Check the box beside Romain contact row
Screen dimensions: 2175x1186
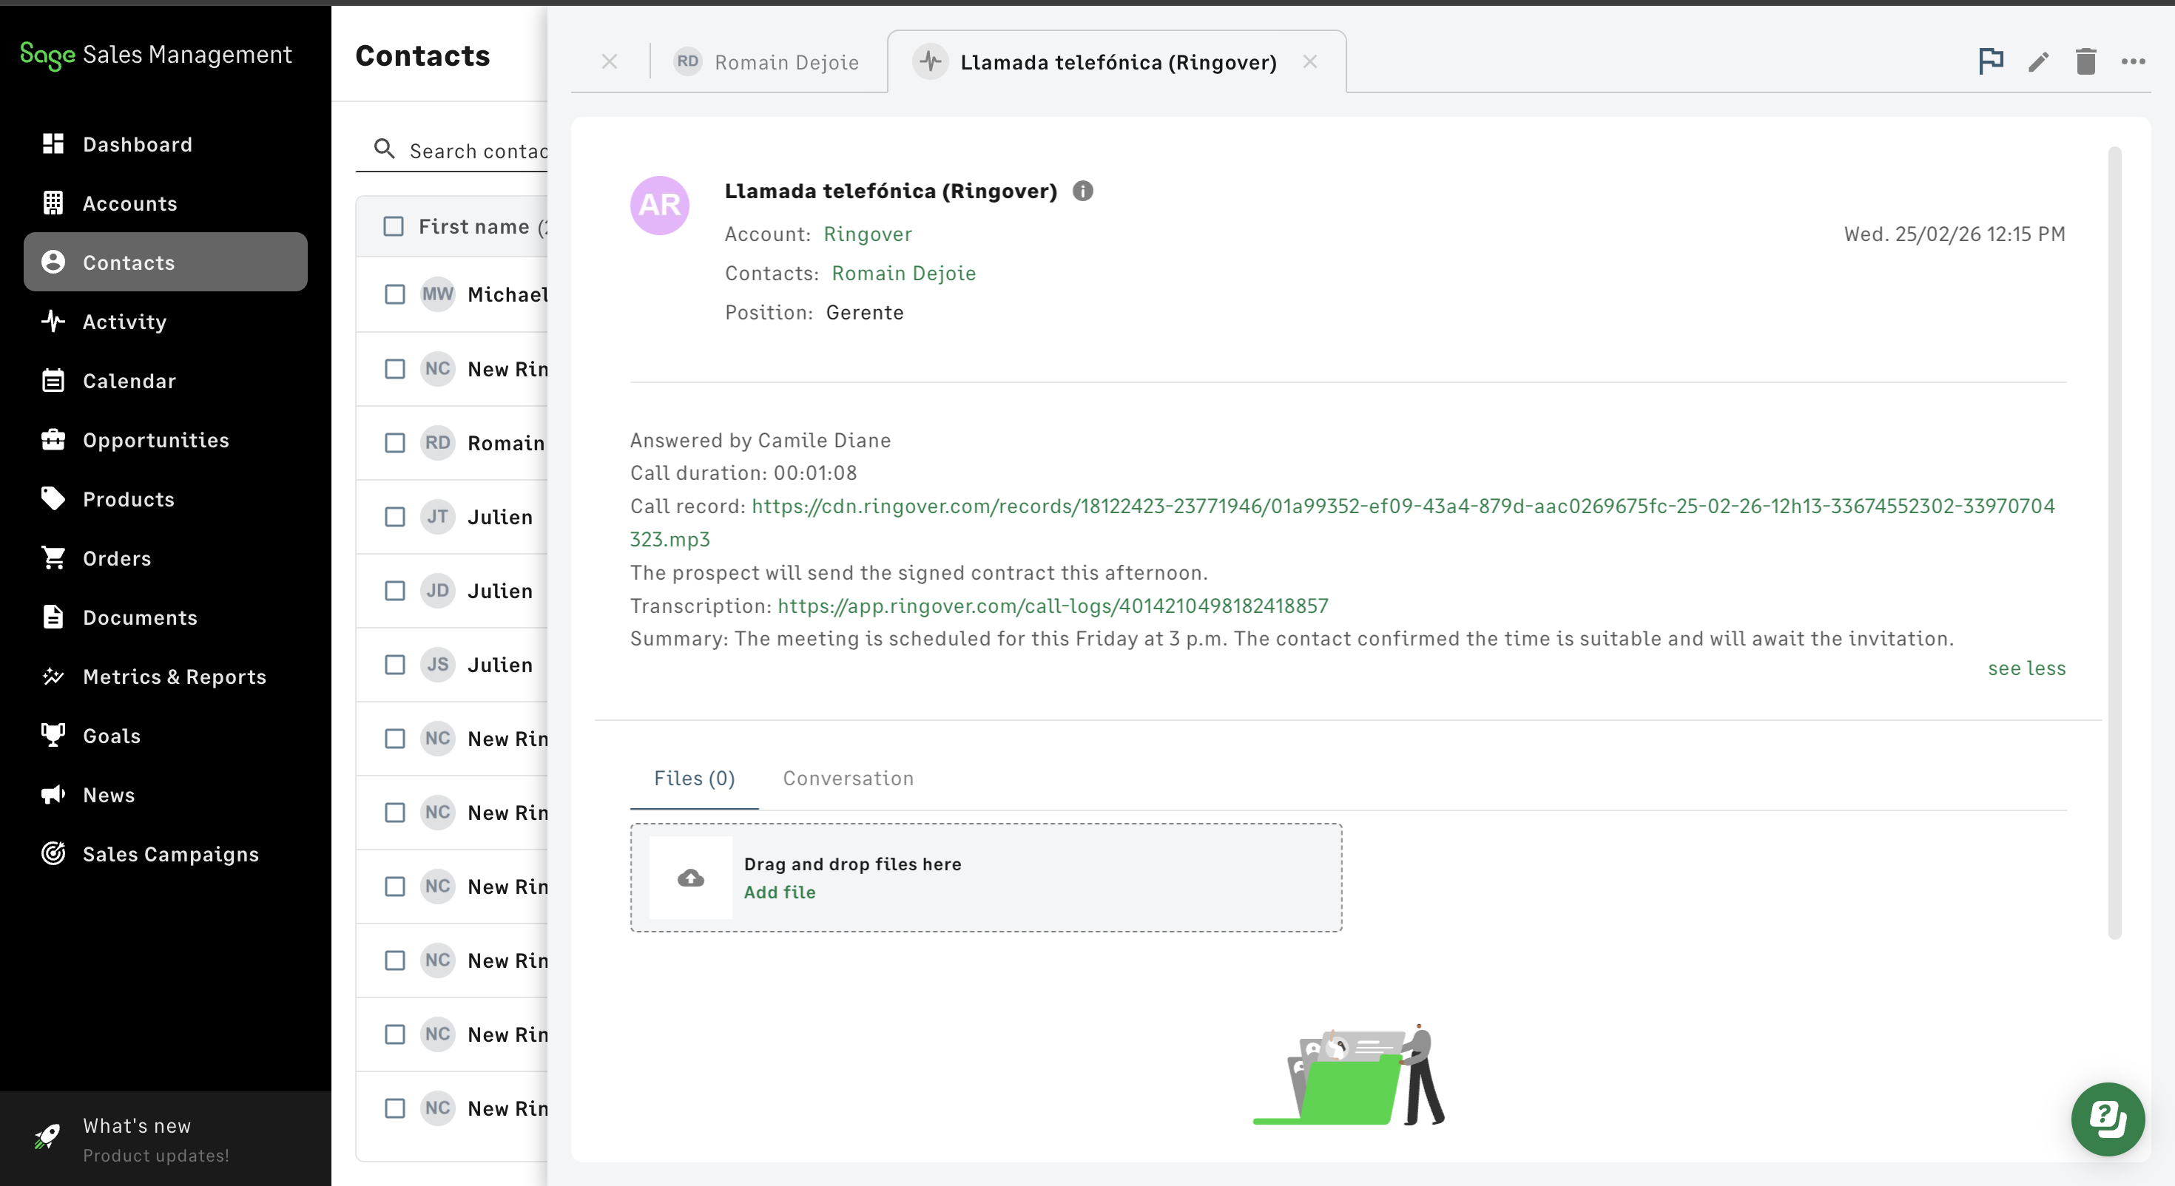[x=394, y=443]
